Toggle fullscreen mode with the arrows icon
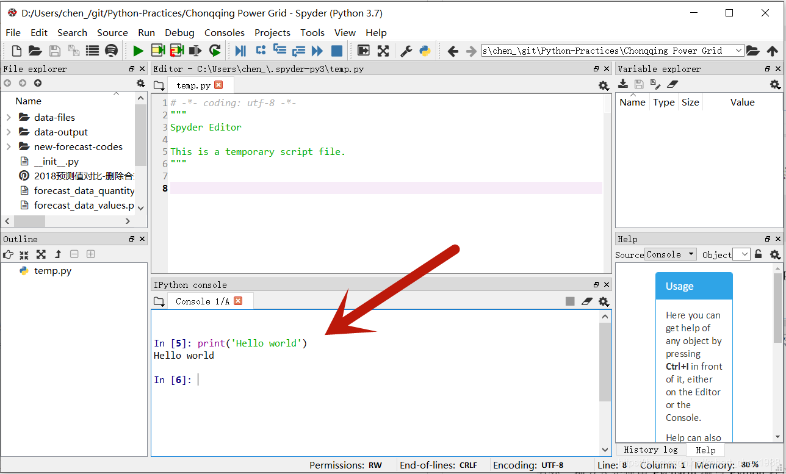Image resolution: width=786 pixels, height=474 pixels. [x=383, y=51]
